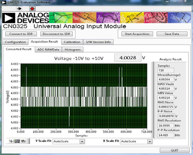Click the 4.0028 voltage reading field

click(128, 58)
